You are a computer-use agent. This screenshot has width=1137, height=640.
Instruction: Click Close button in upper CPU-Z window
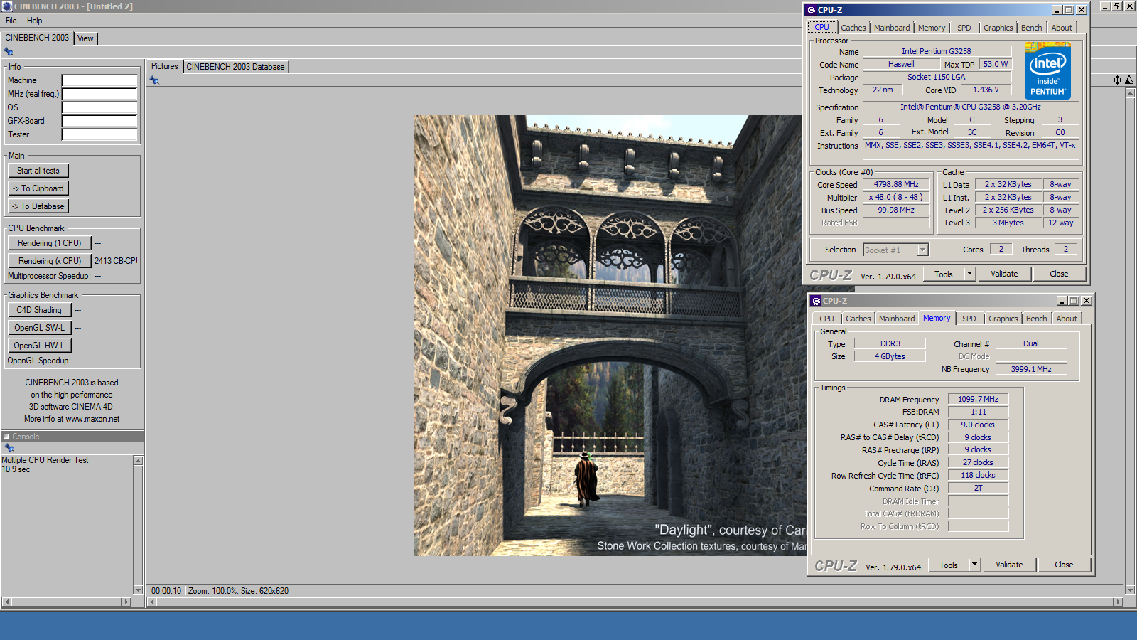(x=1059, y=274)
